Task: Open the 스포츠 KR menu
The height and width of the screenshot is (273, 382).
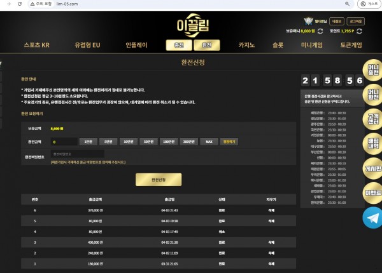Action: pyautogui.click(x=37, y=45)
